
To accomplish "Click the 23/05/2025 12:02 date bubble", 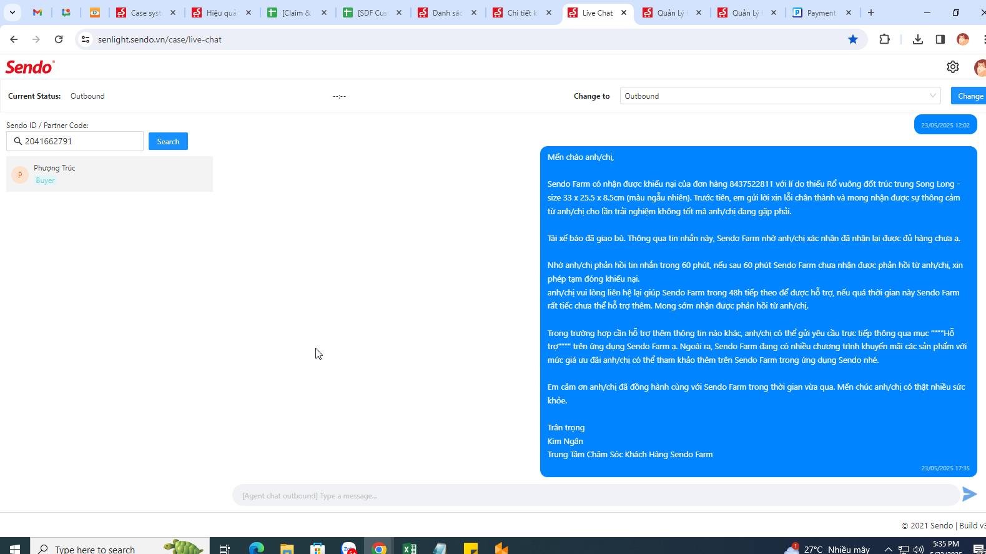I will point(945,125).
